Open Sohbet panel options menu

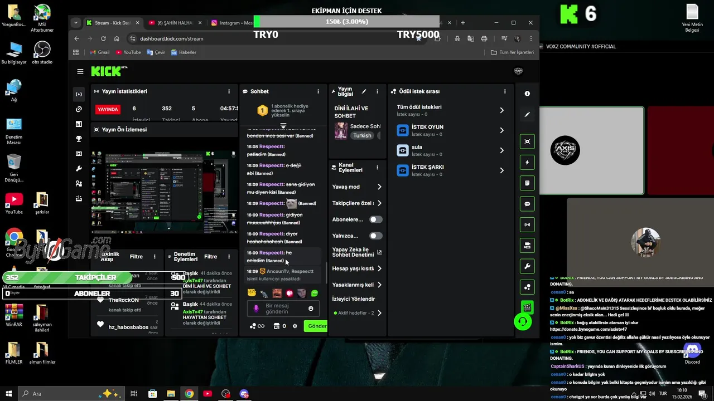click(319, 91)
